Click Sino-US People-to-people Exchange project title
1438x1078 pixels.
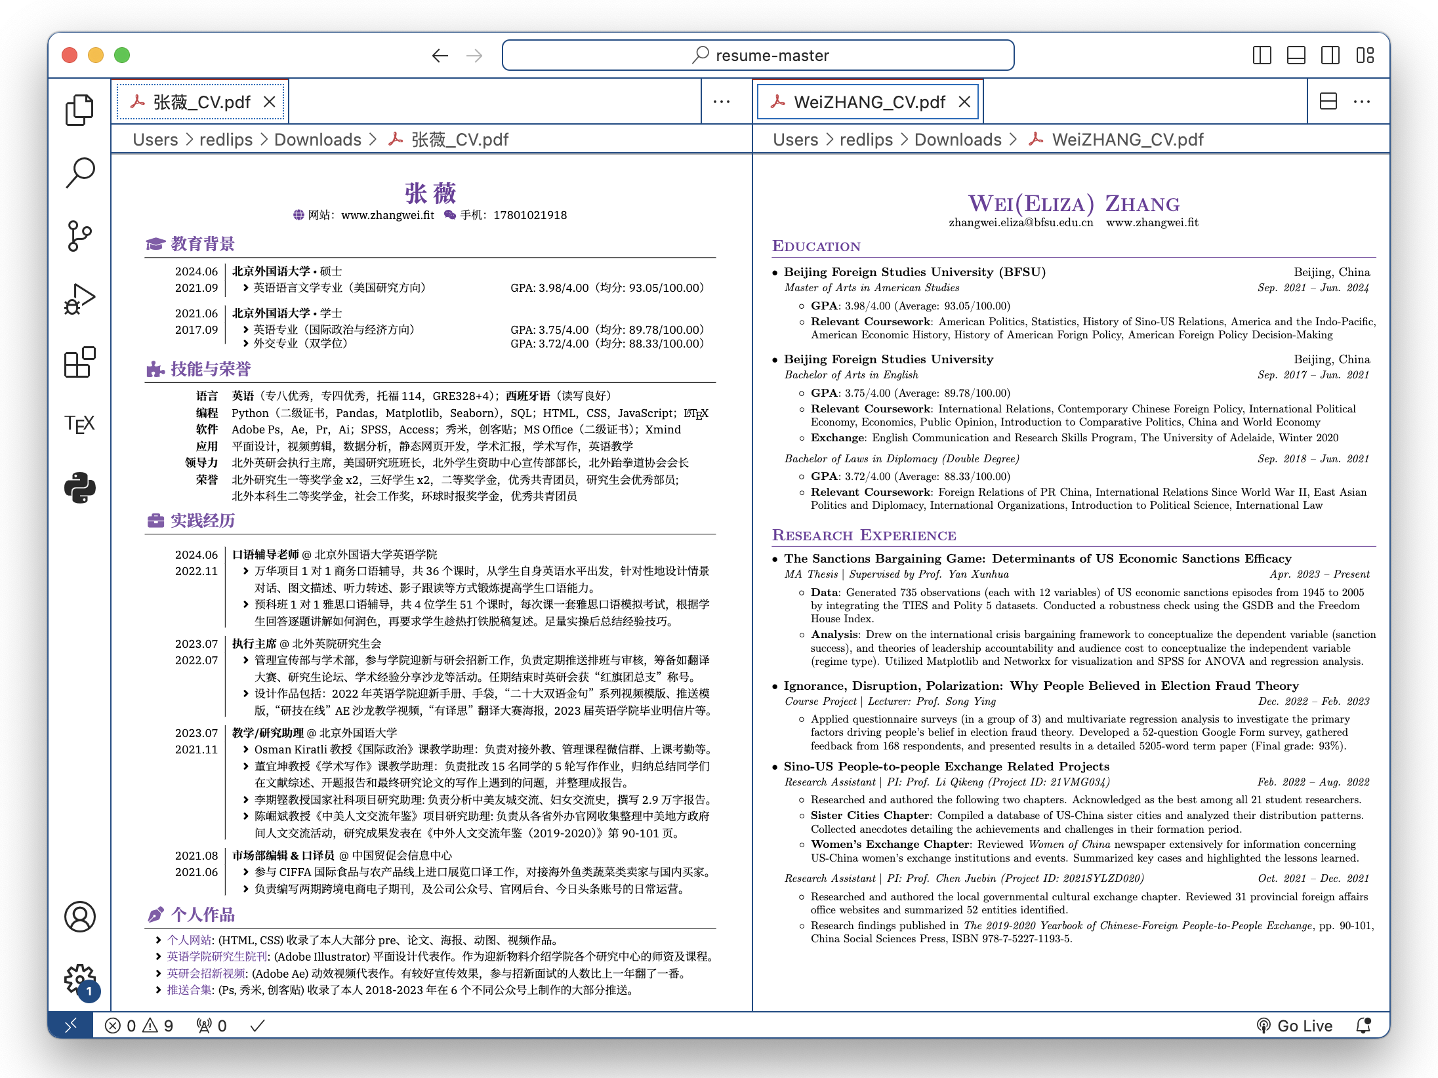coord(946,766)
